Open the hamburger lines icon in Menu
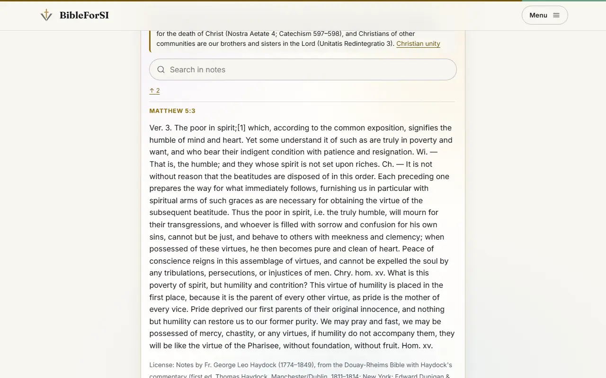 pyautogui.click(x=556, y=15)
